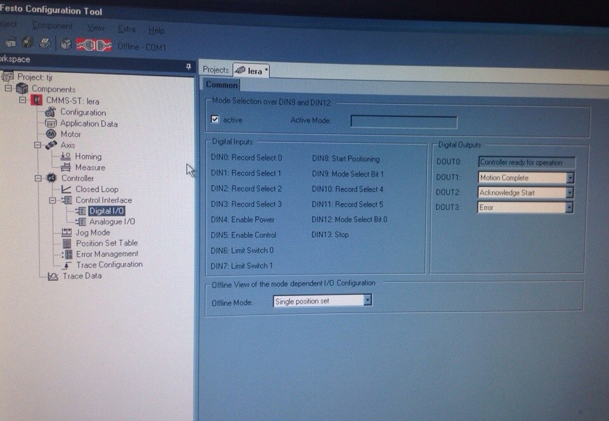
Task: Click the red go-offline icon in toolbar
Action: point(103,46)
